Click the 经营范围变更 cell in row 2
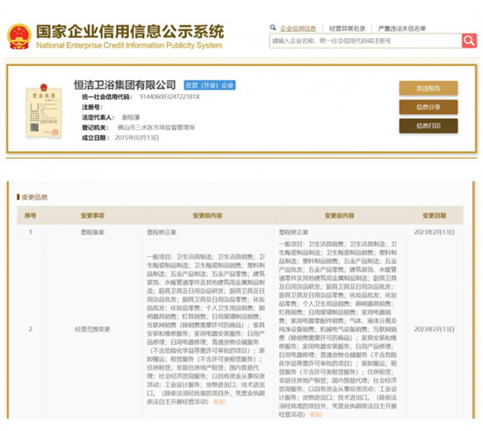Image resolution: width=483 pixels, height=431 pixels. (92, 329)
